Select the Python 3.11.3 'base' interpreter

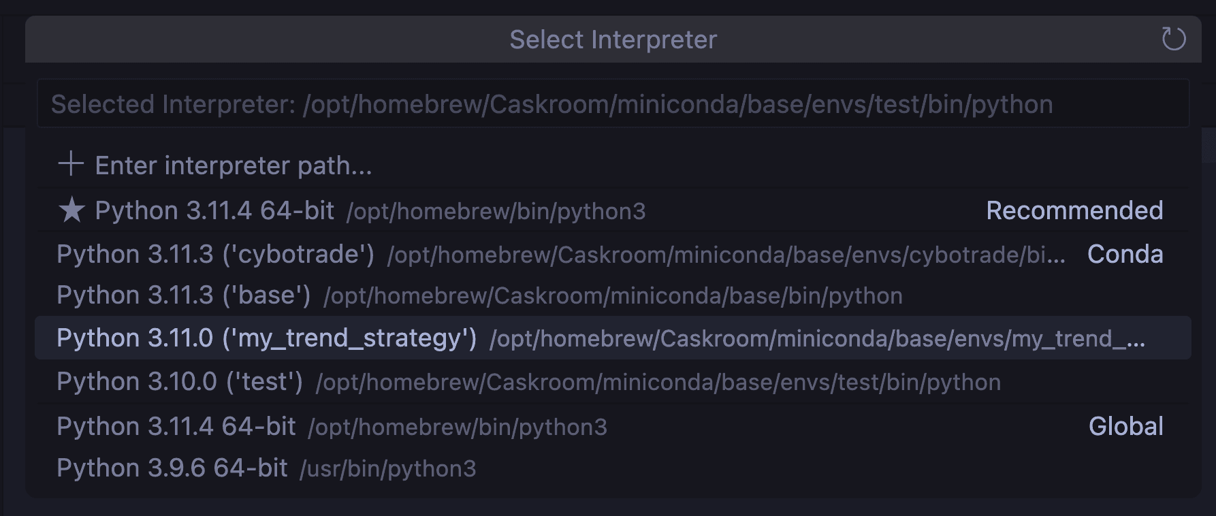point(183,295)
